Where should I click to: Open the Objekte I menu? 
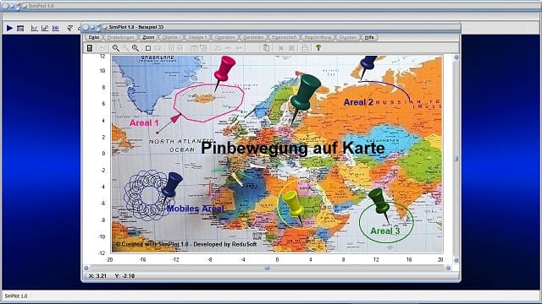point(171,37)
